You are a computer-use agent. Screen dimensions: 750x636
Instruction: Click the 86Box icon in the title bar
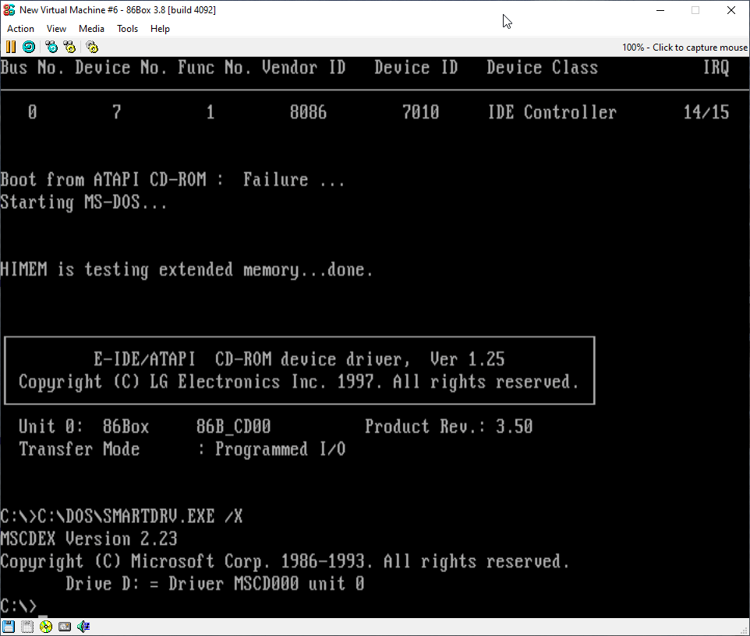point(9,10)
